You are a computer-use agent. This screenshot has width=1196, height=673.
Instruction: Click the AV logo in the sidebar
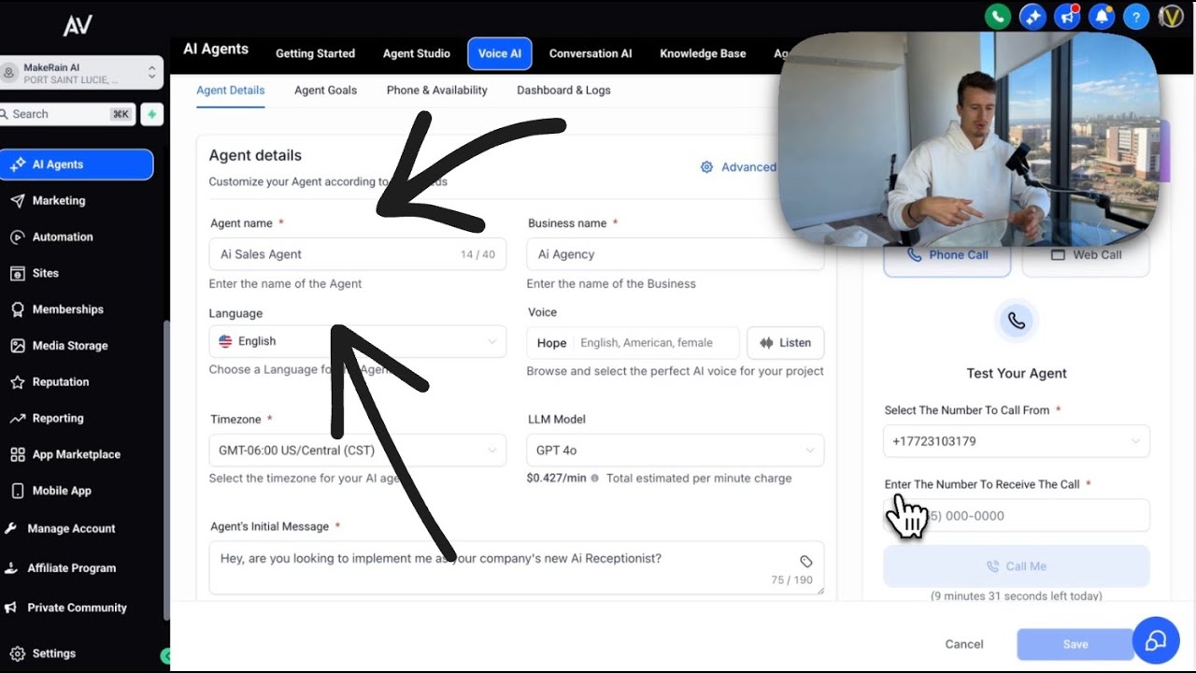click(x=78, y=26)
